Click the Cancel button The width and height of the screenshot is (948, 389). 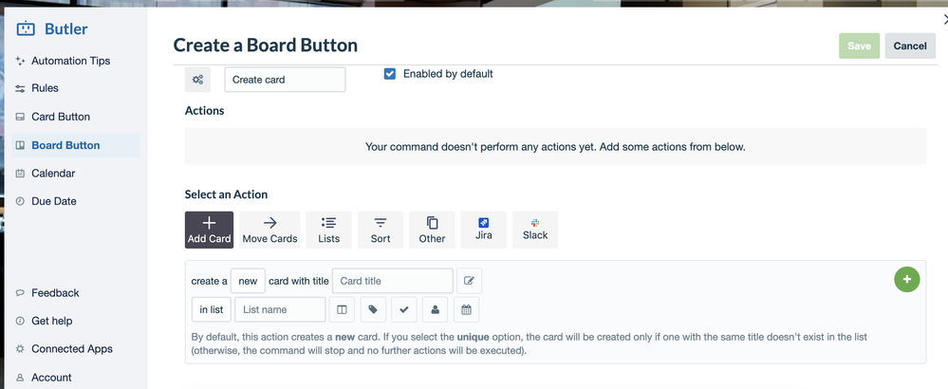click(910, 46)
